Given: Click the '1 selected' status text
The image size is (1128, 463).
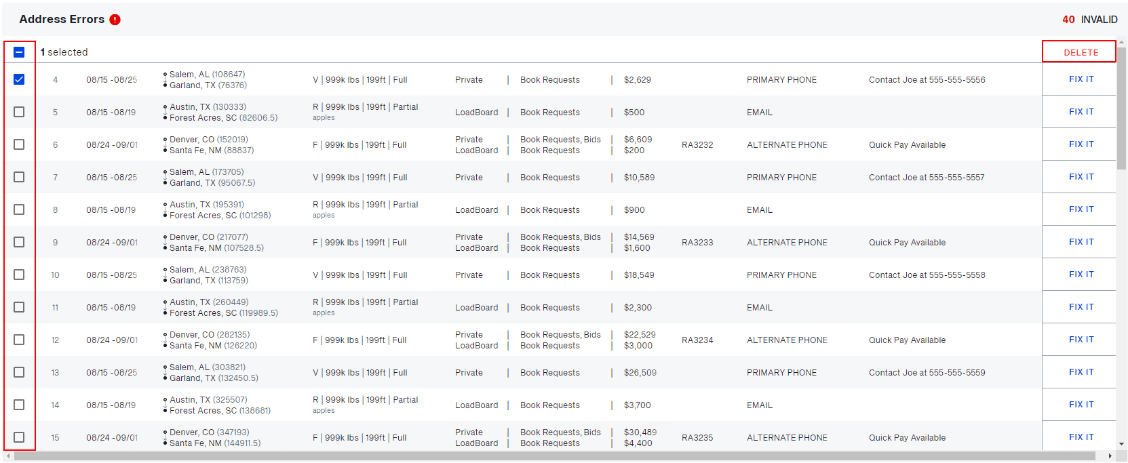Looking at the screenshot, I should click(x=64, y=52).
